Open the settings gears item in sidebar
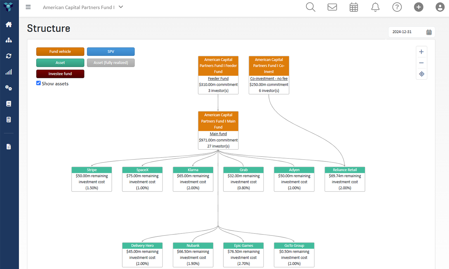The width and height of the screenshot is (449, 269). pos(9,88)
